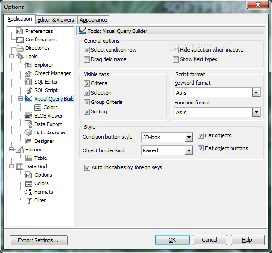The image size is (272, 253).
Task: Switch to the Application tab
Action: coord(19,19)
